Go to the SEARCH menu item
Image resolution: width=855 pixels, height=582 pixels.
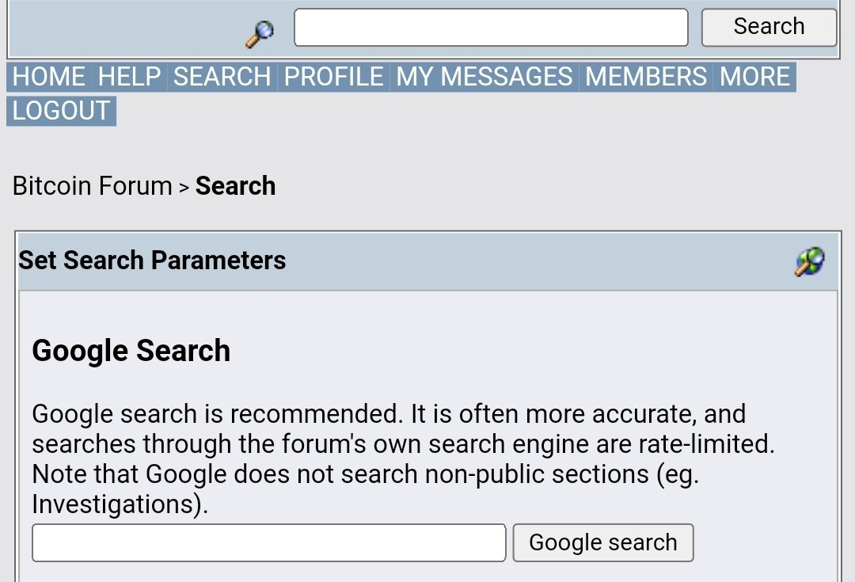(x=222, y=77)
